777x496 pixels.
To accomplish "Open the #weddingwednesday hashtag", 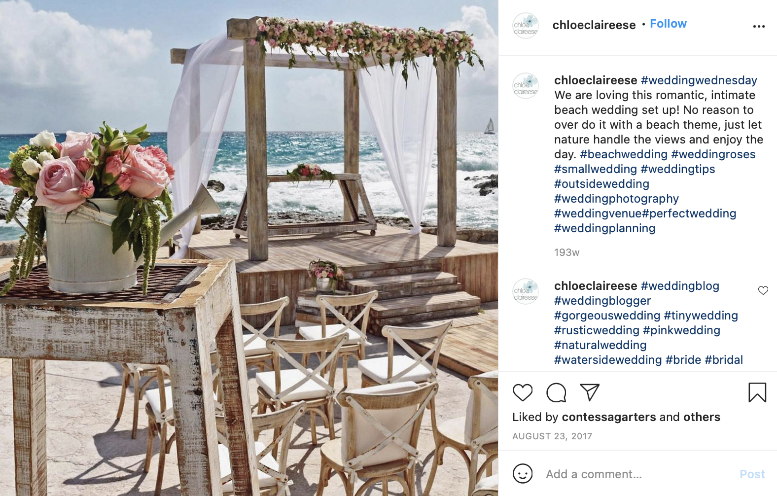I will (699, 80).
